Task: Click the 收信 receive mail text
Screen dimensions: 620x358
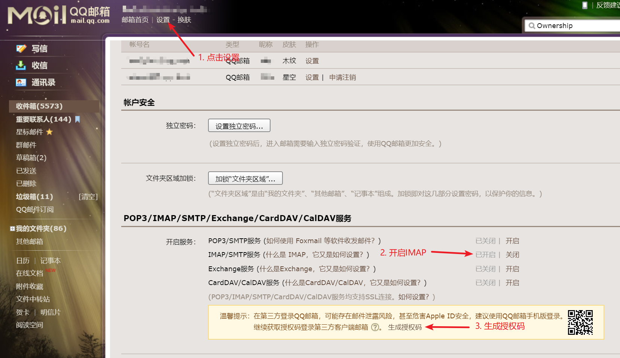Action: pyautogui.click(x=39, y=65)
